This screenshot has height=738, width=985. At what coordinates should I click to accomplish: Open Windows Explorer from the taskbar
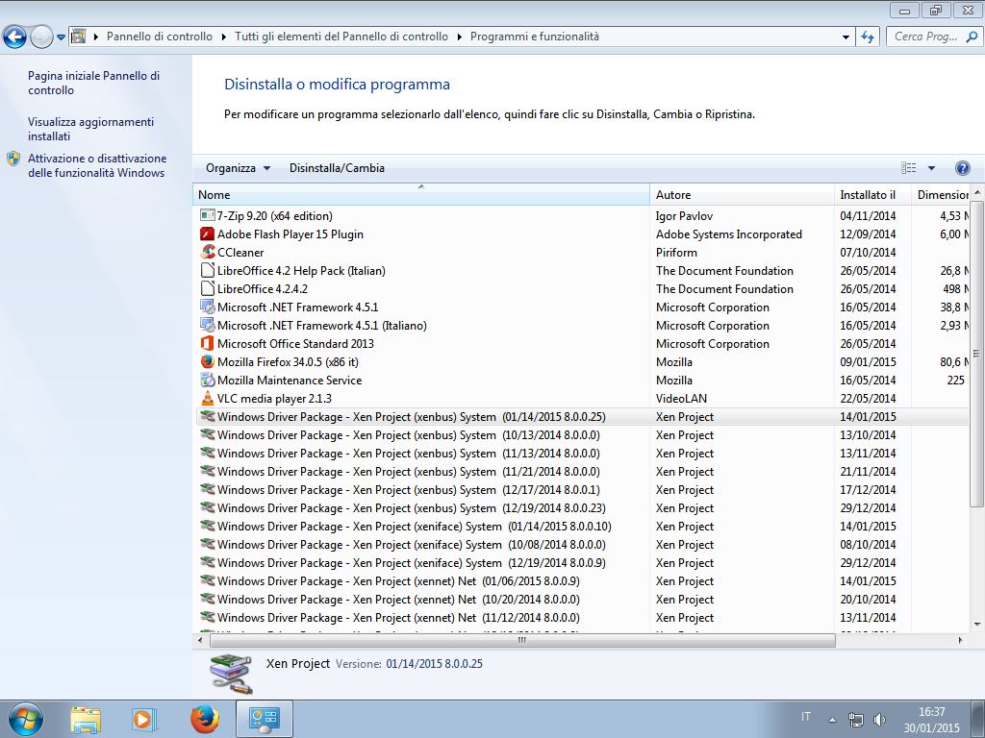[x=86, y=719]
